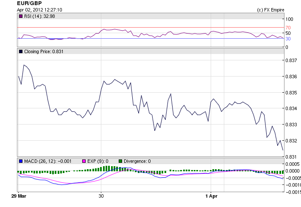Click the RSI 100 axis label
The image size is (301, 207).
pyautogui.click(x=289, y=19)
